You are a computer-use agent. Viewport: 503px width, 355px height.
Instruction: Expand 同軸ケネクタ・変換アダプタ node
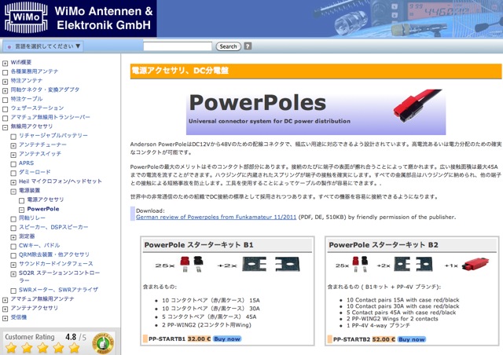coord(6,91)
